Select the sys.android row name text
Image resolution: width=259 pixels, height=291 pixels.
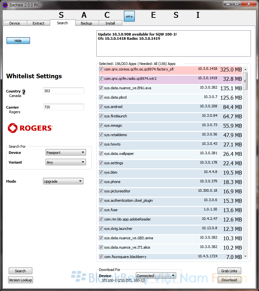(x=113, y=107)
